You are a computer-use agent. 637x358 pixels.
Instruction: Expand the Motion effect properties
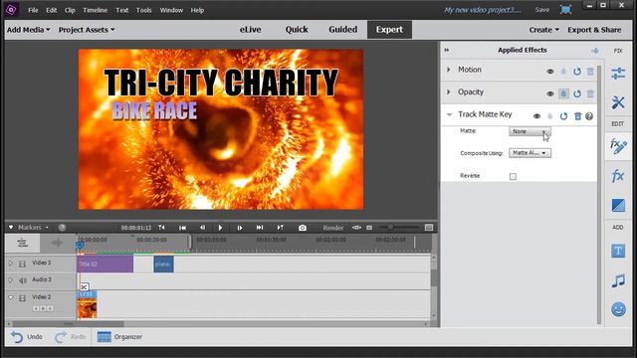coord(449,70)
